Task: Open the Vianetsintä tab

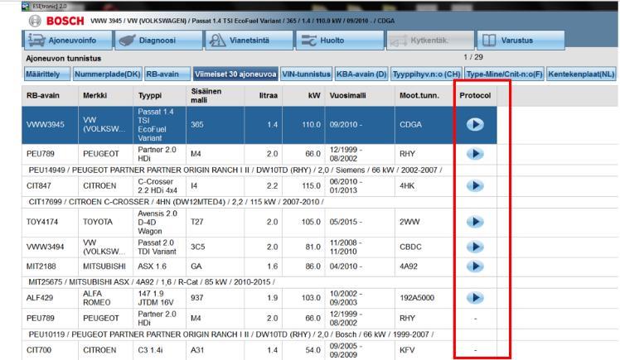Action: click(x=249, y=41)
